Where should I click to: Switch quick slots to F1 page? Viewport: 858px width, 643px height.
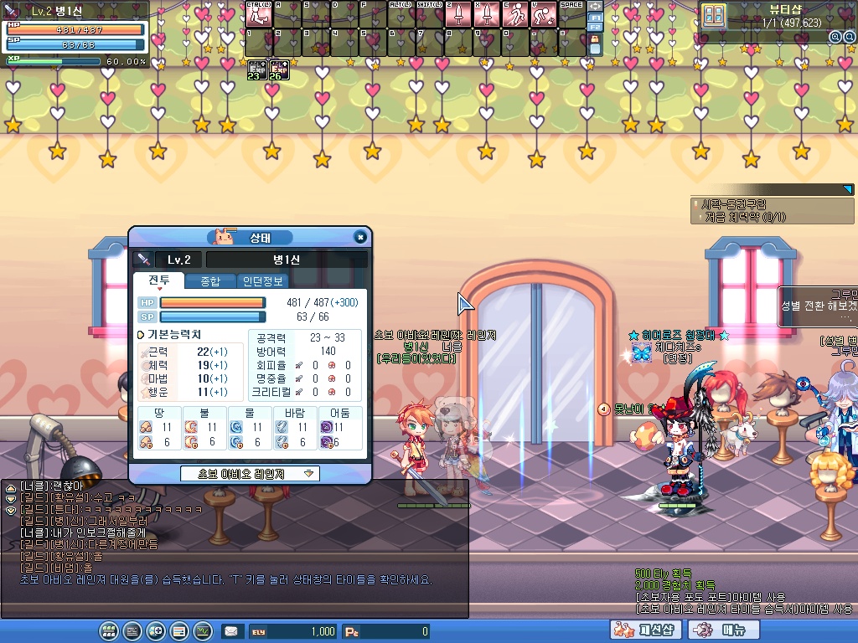coord(595,18)
